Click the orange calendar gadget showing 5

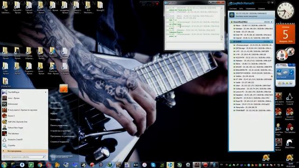click(285, 33)
